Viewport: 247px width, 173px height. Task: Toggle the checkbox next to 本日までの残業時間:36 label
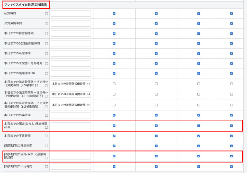pos(46,74)
